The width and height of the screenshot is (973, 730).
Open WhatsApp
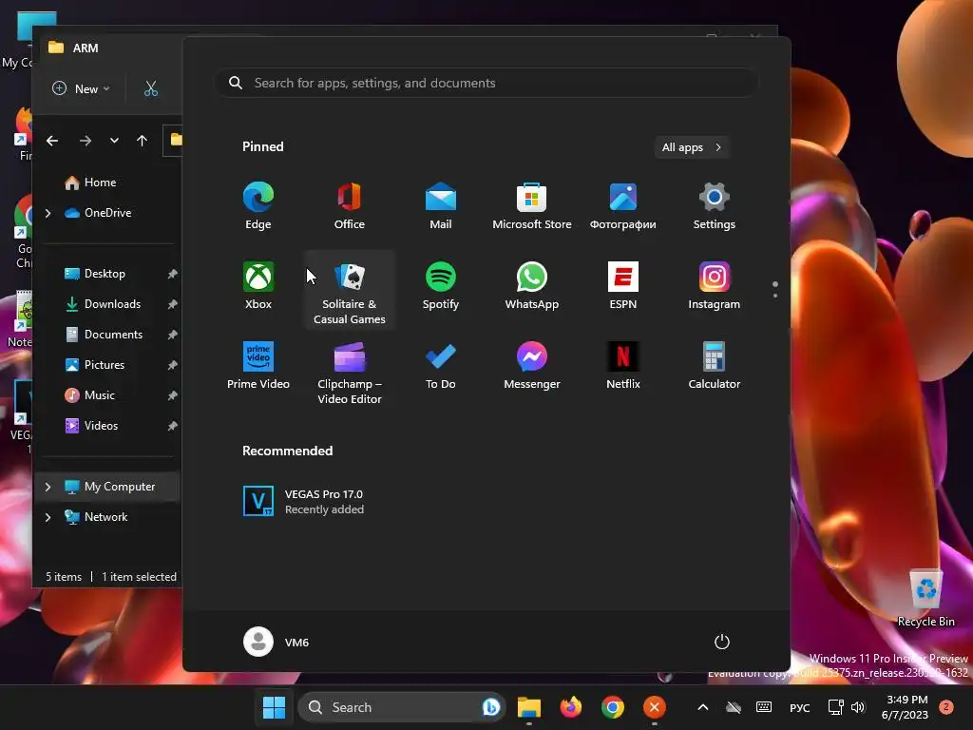click(x=532, y=286)
